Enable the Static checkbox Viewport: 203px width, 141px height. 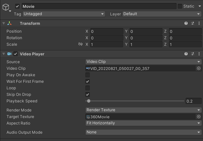[180, 6]
